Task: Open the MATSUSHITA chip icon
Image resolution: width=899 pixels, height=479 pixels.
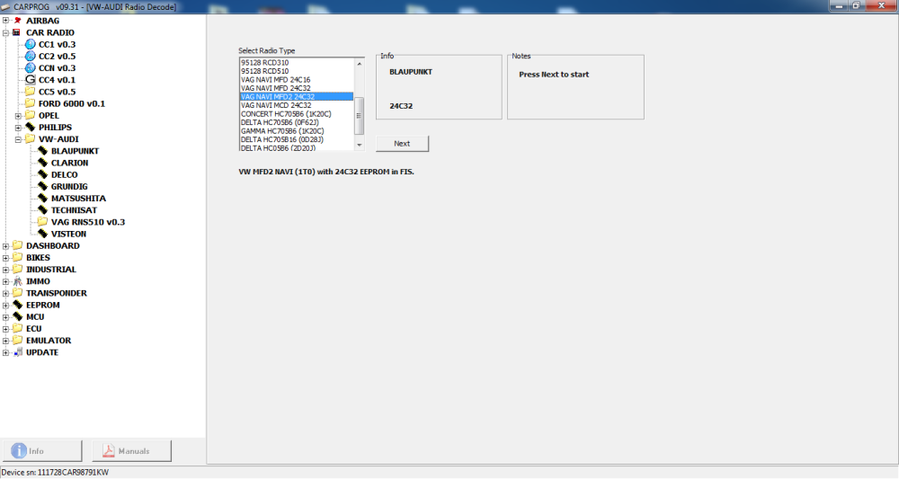Action: coord(43,199)
